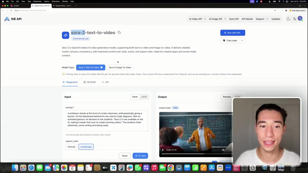Toggle dark mode with the moon icon
Viewport: 308px width, 173px height.
(289, 19)
